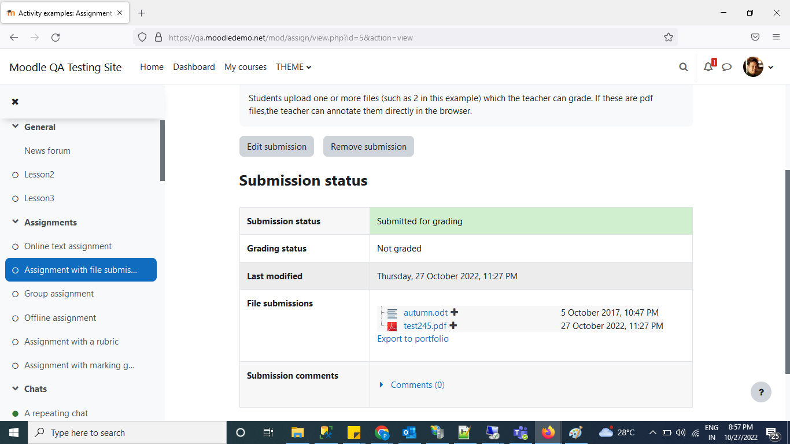The image size is (790, 444).
Task: Open the help question mark button
Action: point(761,391)
